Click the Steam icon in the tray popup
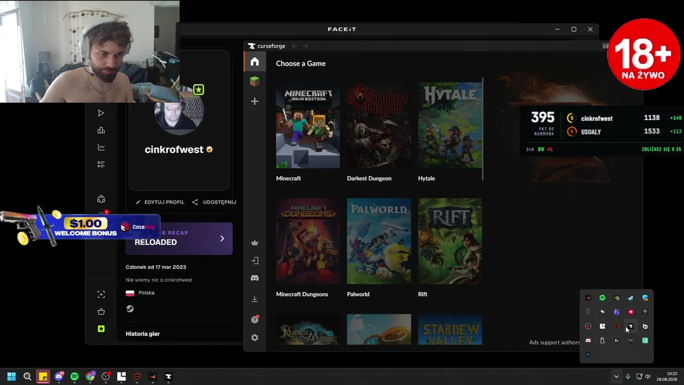The width and height of the screenshot is (684, 385). (631, 298)
